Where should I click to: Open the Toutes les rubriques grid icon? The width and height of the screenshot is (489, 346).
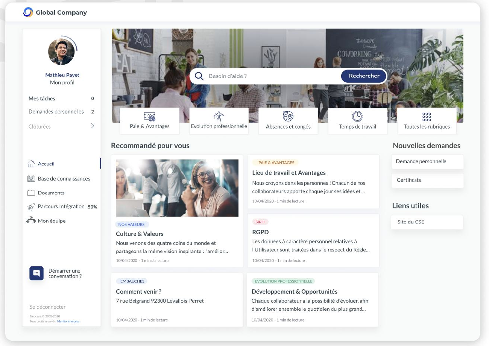(427, 117)
